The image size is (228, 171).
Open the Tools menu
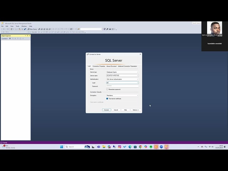tap(17, 26)
